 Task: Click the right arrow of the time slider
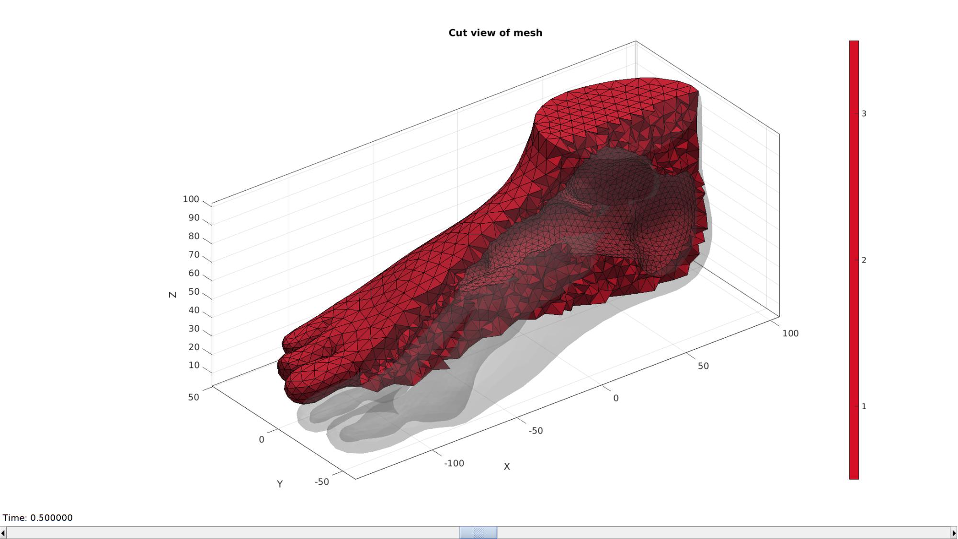(954, 533)
